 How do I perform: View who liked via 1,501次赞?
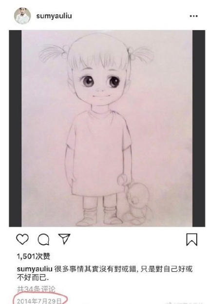point(33,256)
